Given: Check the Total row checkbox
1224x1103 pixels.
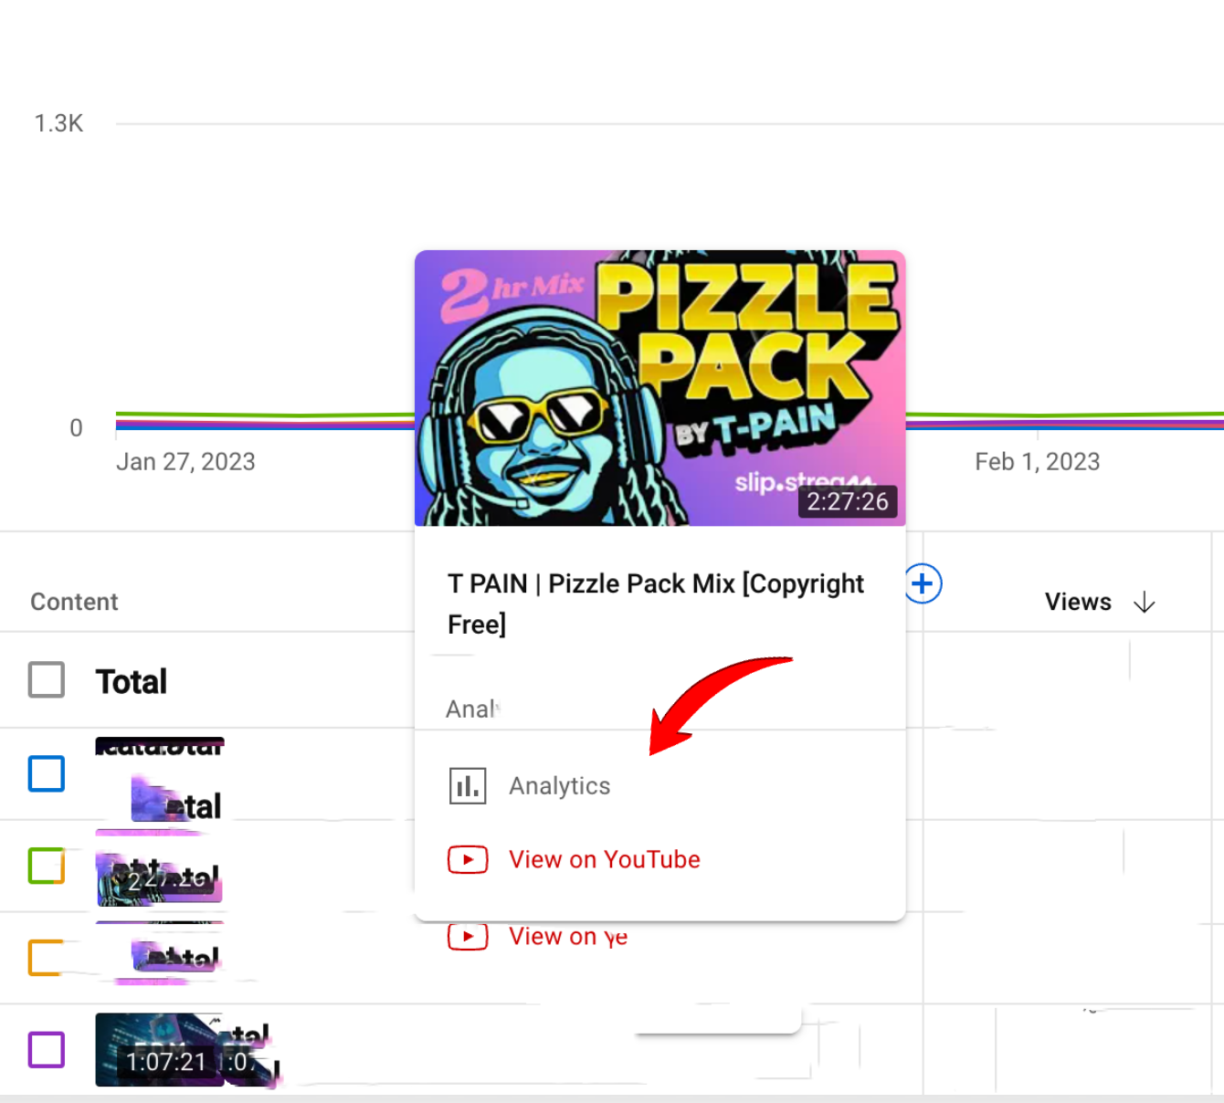Looking at the screenshot, I should (47, 680).
